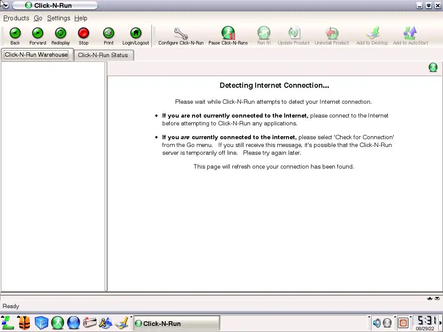Open the blue file cabinet taskbar icon
This screenshot has width=443, height=332.
click(x=41, y=322)
